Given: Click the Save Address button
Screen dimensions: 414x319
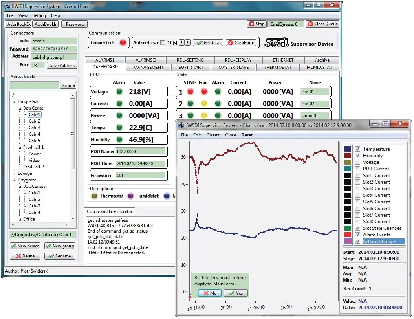Looking at the screenshot, I should tap(62, 66).
